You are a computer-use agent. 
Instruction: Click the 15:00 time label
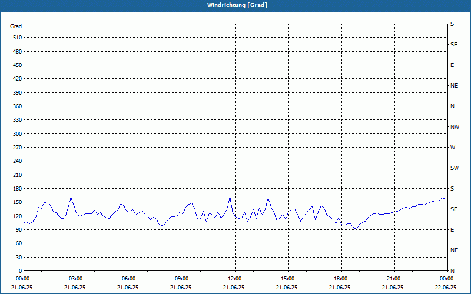(x=287, y=279)
